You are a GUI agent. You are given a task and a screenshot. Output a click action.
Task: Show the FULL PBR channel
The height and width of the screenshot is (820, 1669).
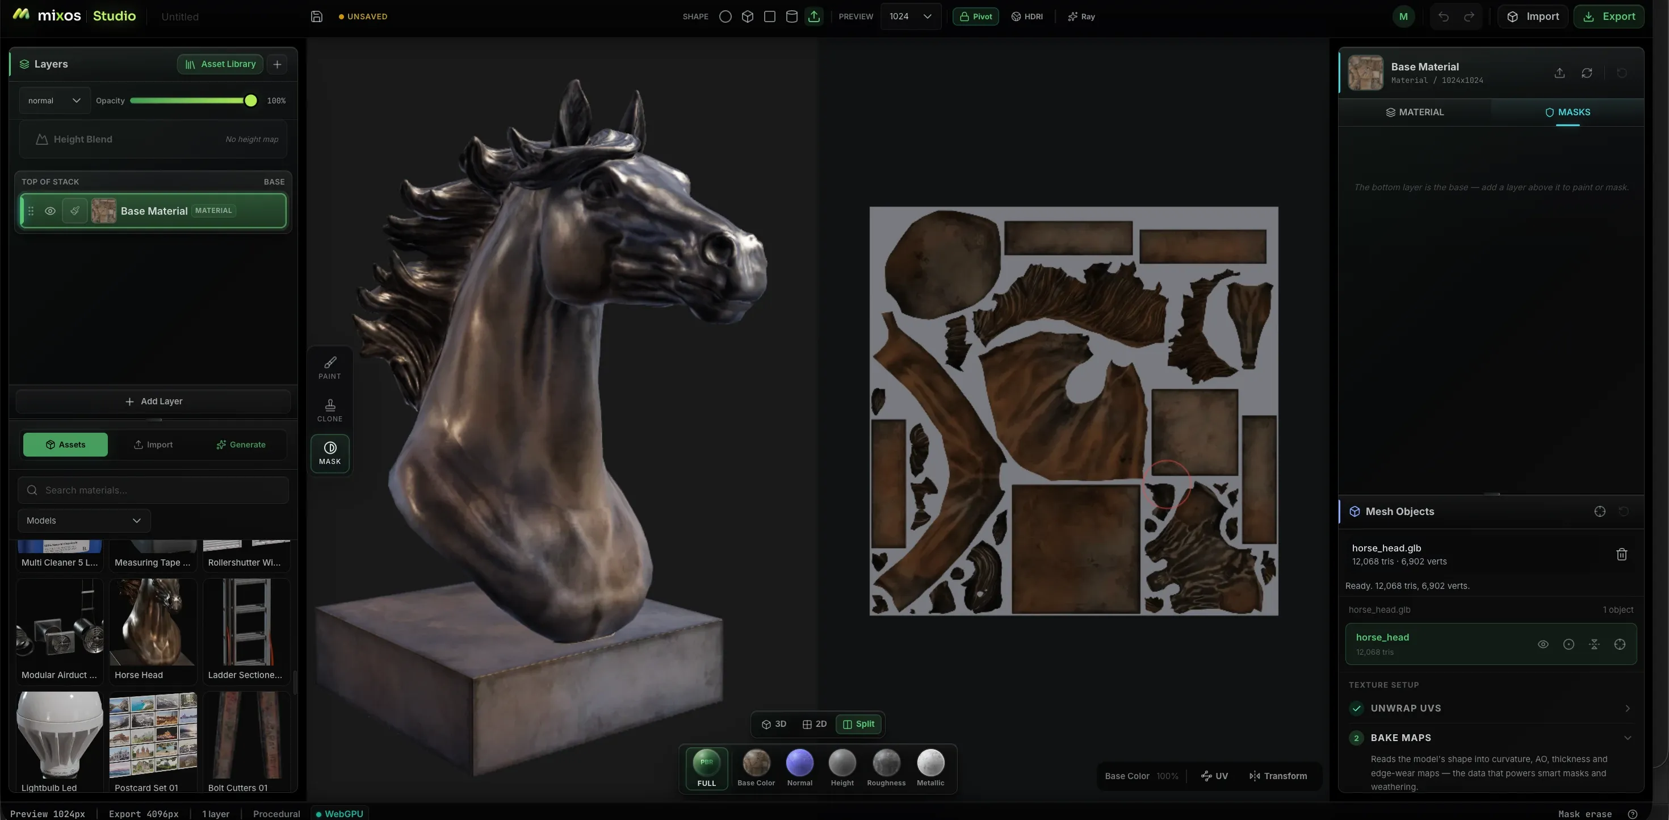(706, 769)
